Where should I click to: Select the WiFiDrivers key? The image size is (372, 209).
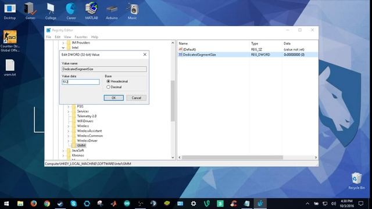(85, 121)
